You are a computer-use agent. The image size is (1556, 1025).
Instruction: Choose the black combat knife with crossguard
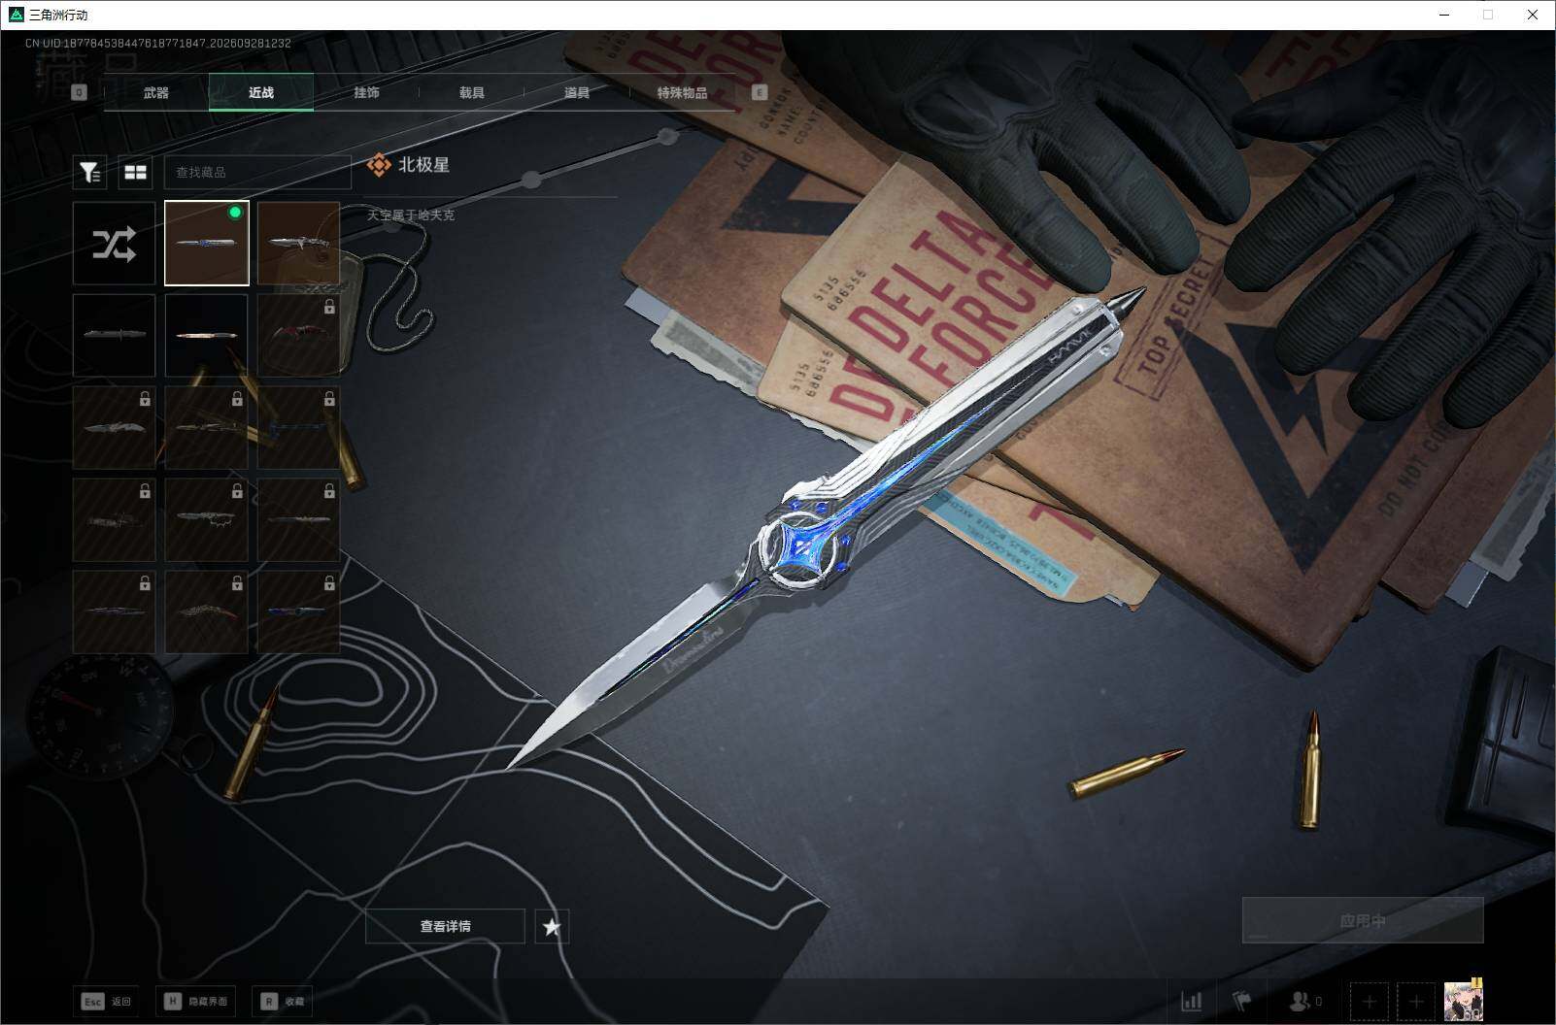click(x=114, y=335)
